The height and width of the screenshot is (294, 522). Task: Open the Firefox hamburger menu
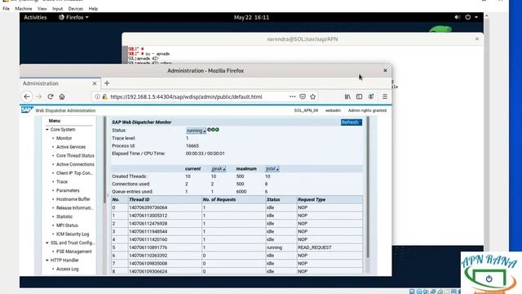(x=385, y=96)
